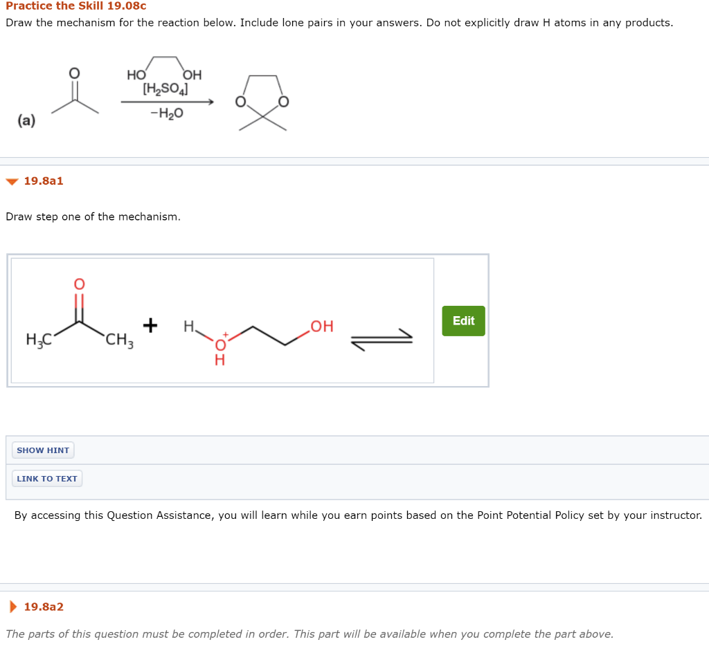Image resolution: width=709 pixels, height=651 pixels.
Task: Select the 19.8a1 section heading
Action: 42,181
